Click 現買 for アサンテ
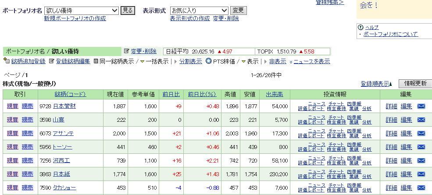 pos(12,134)
